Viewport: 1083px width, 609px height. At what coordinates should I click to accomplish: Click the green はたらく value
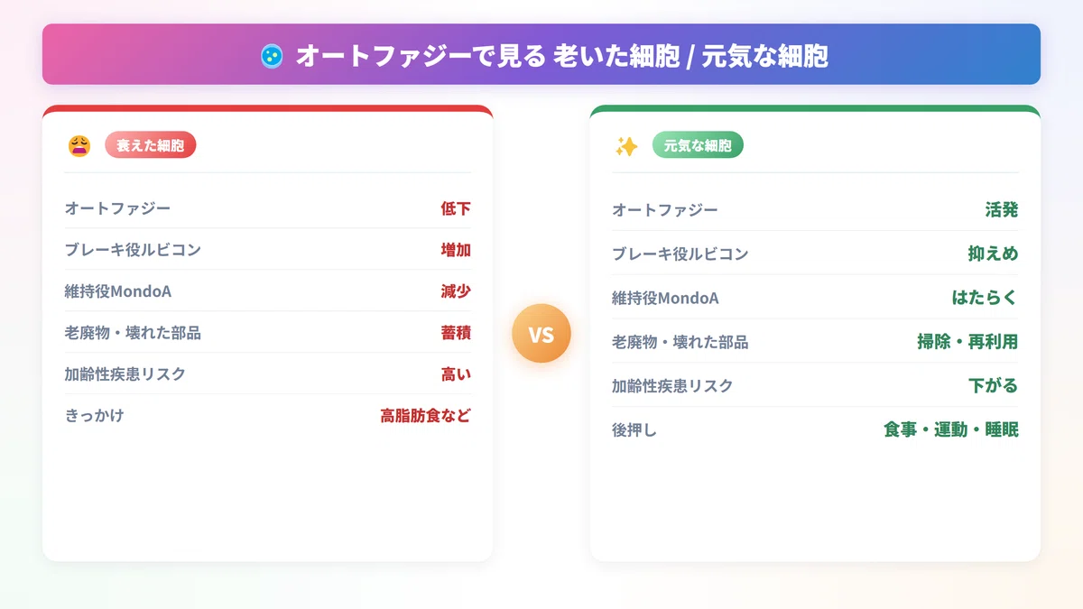(985, 298)
